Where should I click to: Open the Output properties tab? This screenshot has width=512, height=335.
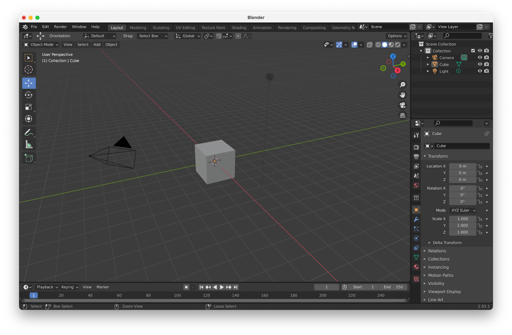[416, 157]
